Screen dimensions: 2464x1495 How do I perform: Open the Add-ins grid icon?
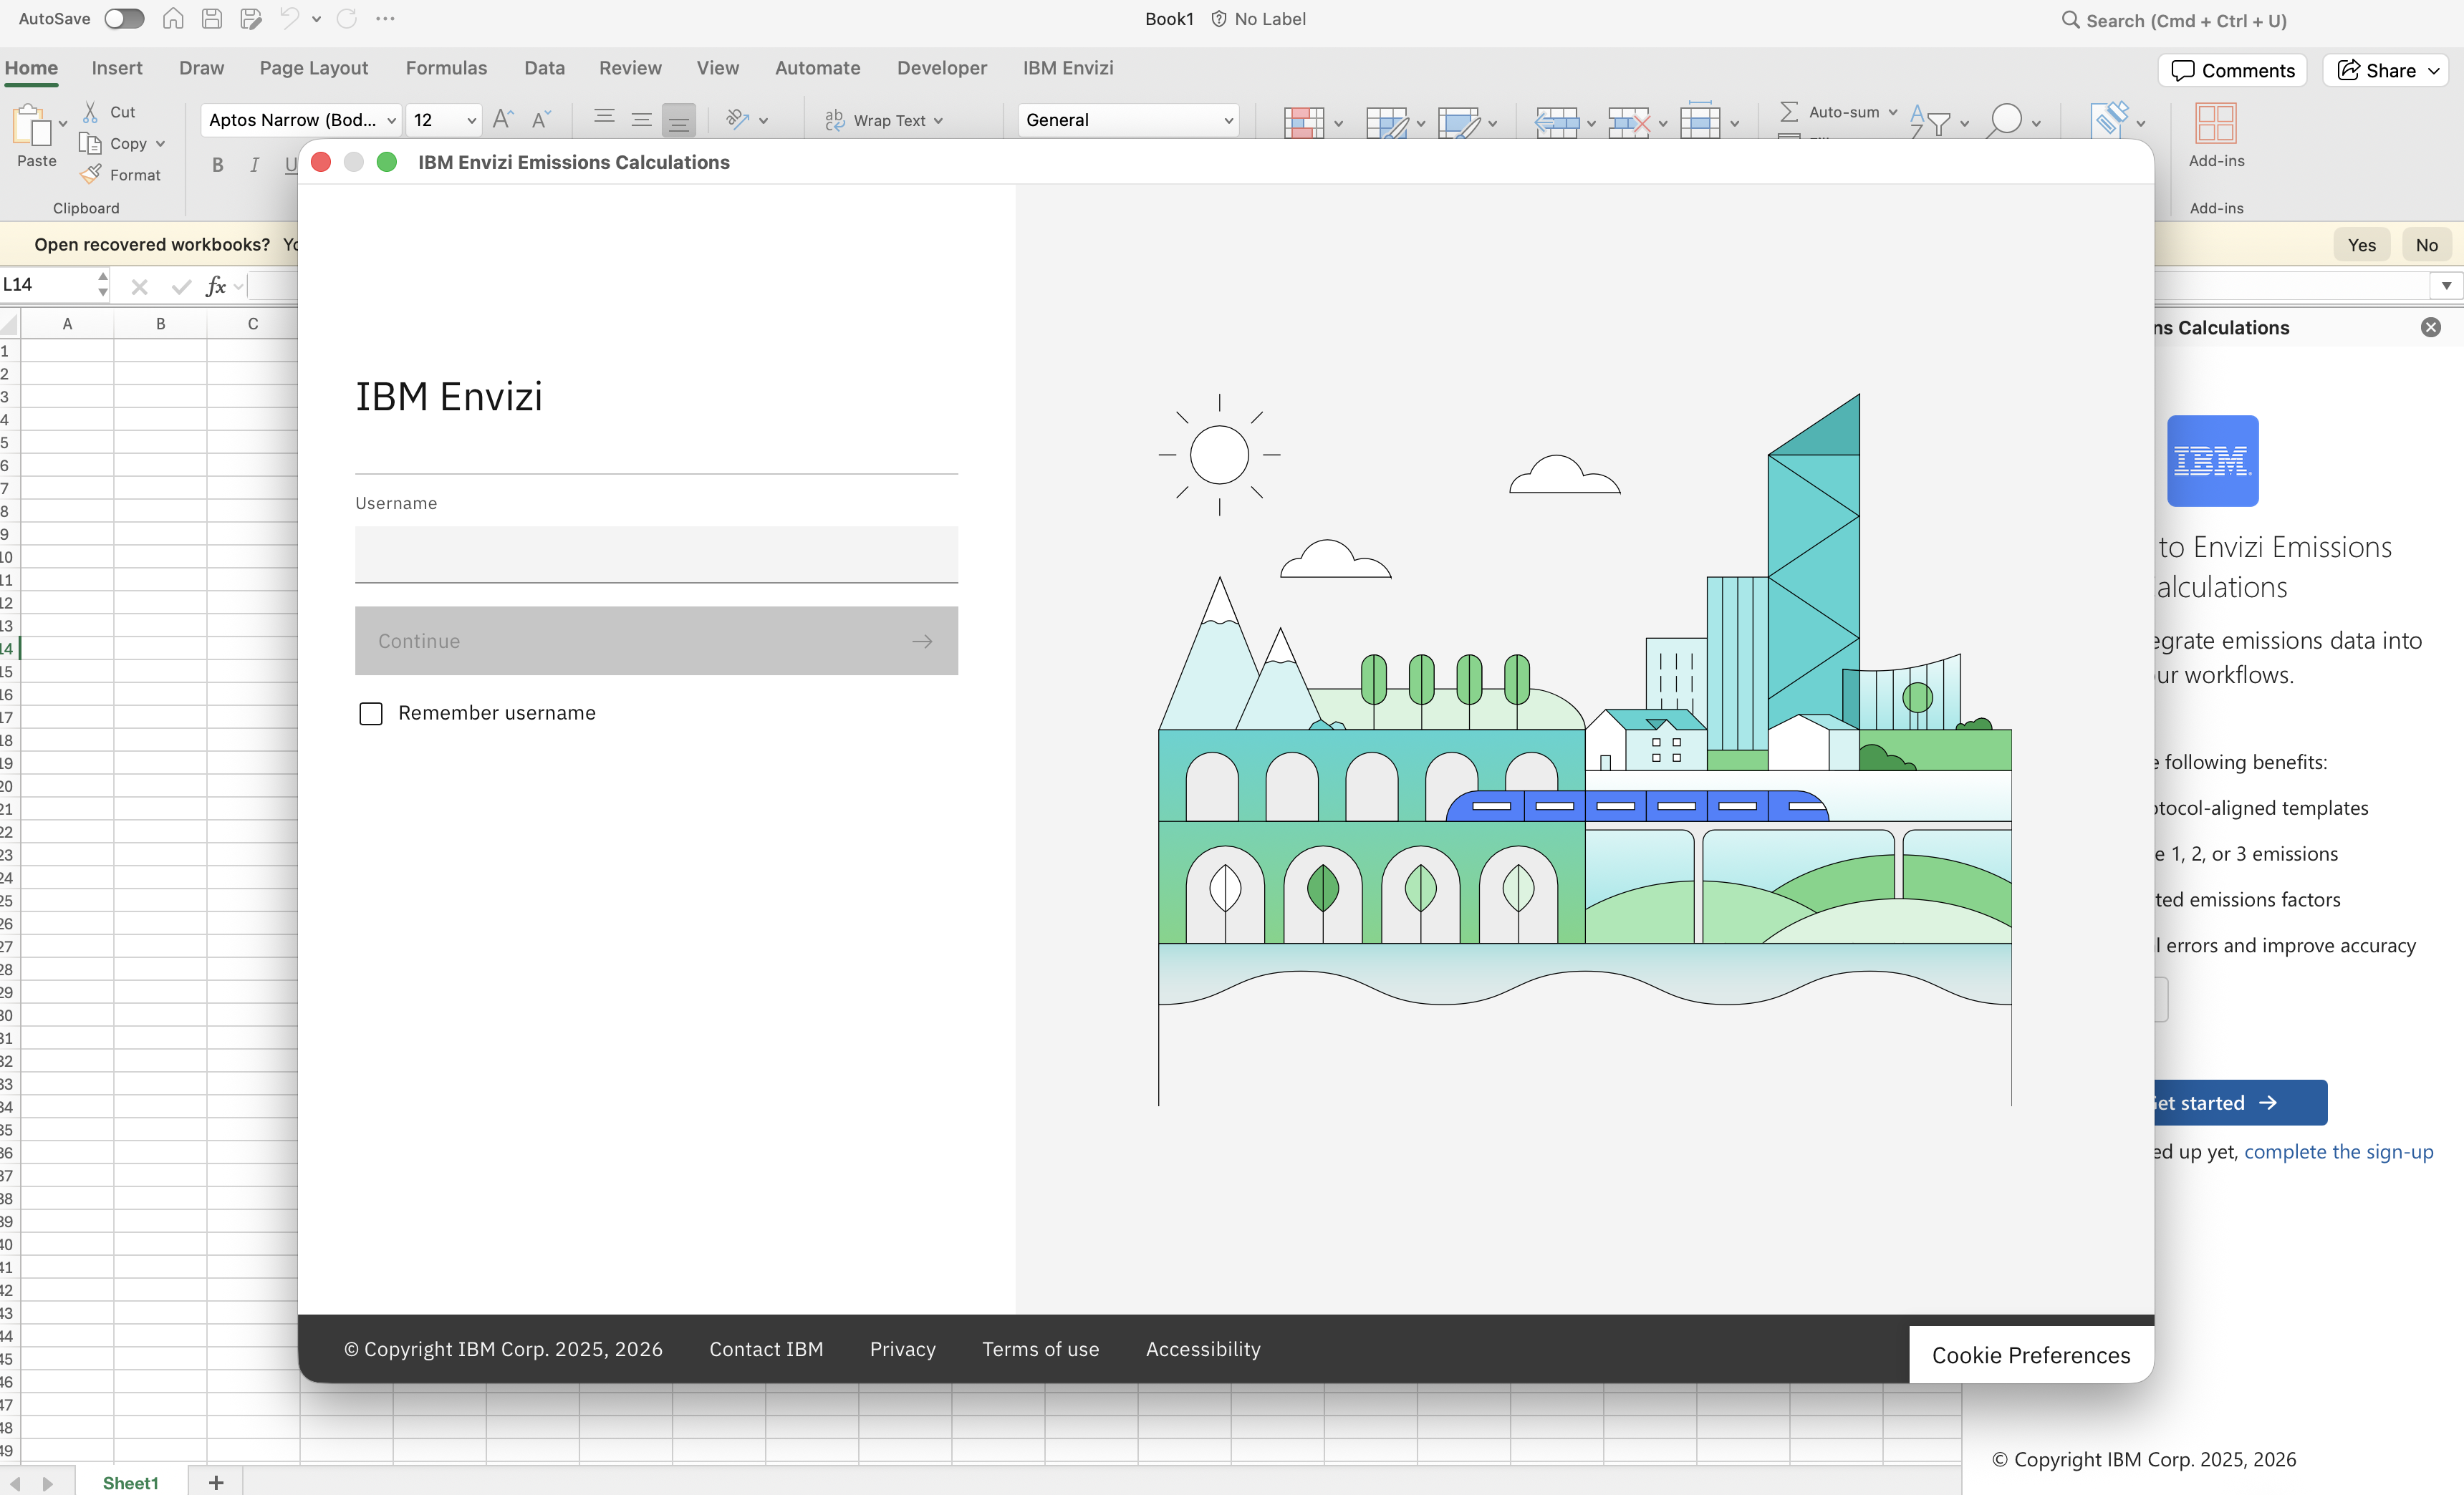pyautogui.click(x=2215, y=123)
